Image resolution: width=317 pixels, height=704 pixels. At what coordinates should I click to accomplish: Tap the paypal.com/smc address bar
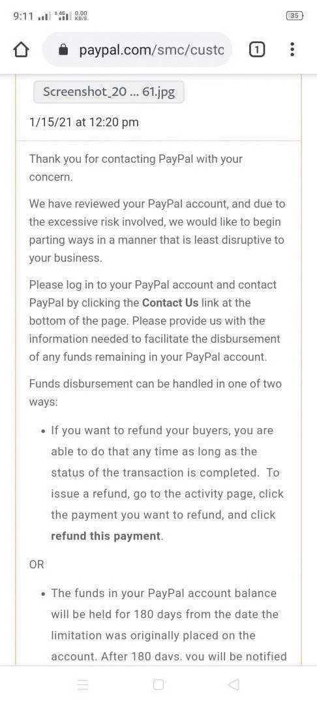tap(138, 50)
